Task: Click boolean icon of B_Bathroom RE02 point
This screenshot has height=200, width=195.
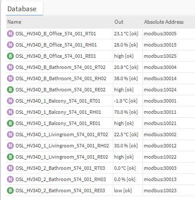Action: click(10, 90)
